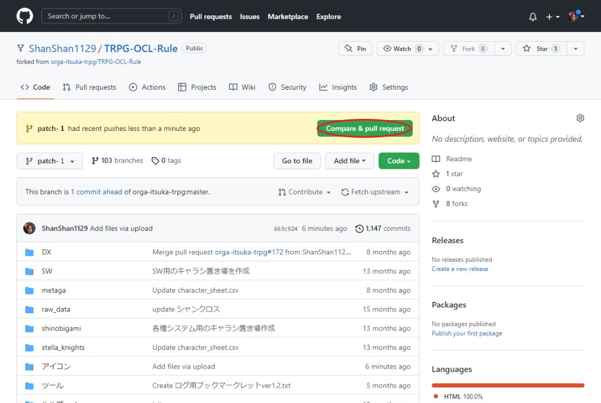Expand the Fetch upstream dropdown
Image resolution: width=601 pixels, height=403 pixels.
pyautogui.click(x=375, y=191)
